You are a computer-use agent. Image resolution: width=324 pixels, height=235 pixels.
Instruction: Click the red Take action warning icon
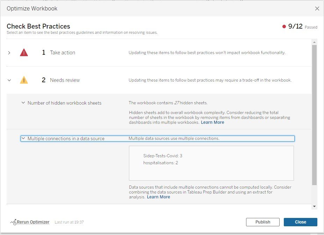(x=24, y=53)
